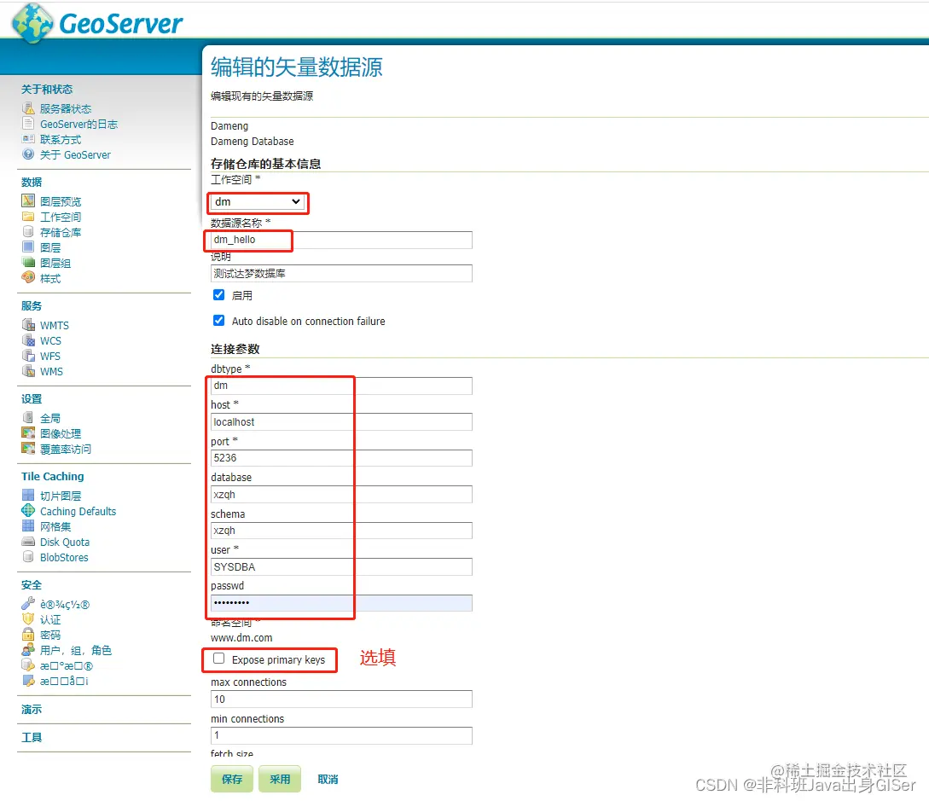Viewport: 929px width, 801px height.
Task: Click the user field showing SYSDBA
Action: point(341,567)
